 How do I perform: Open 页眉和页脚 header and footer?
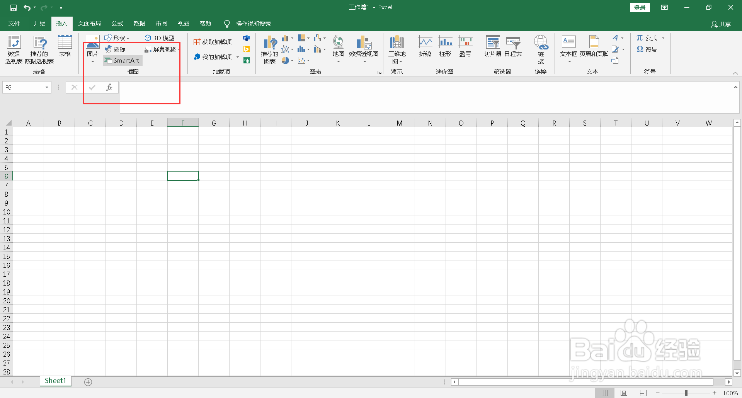[594, 46]
